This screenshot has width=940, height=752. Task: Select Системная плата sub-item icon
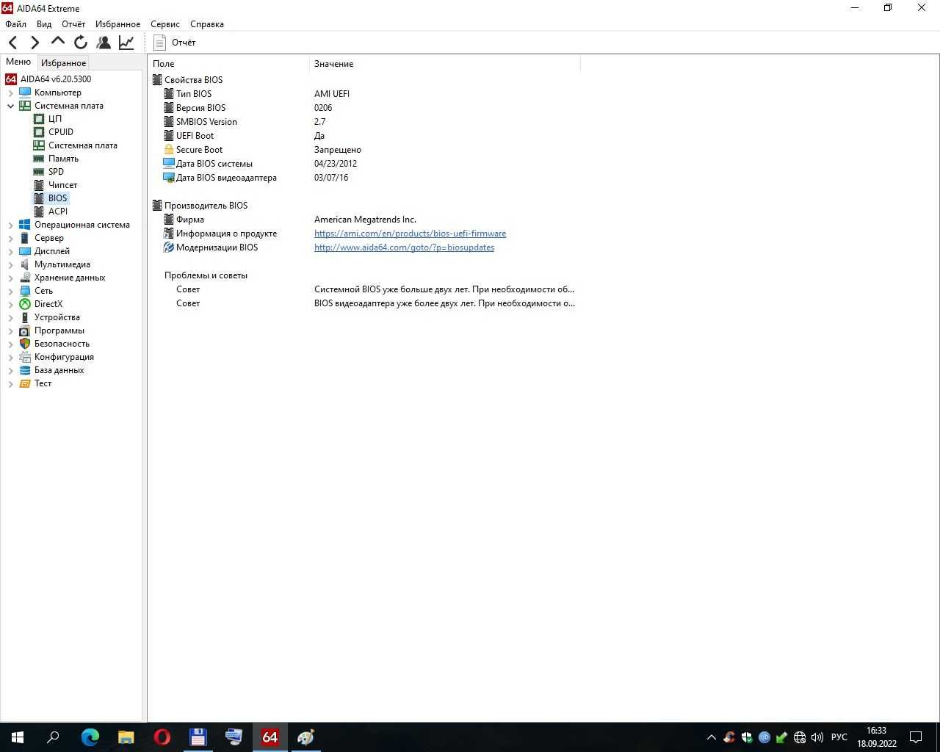[x=39, y=145]
